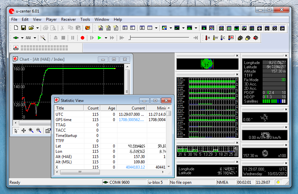298x194 pixels.
Task: Open the Player menu
Action: click(51, 19)
